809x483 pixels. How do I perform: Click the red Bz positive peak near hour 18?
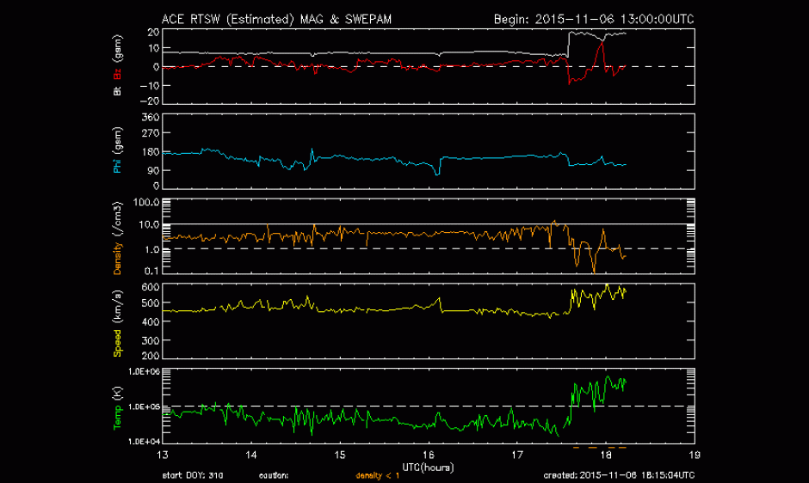click(602, 44)
